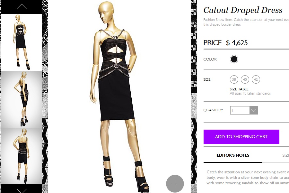View the front view thumbnail
Image resolution: width=289 pixels, height=193 pixels.
tap(22, 42)
